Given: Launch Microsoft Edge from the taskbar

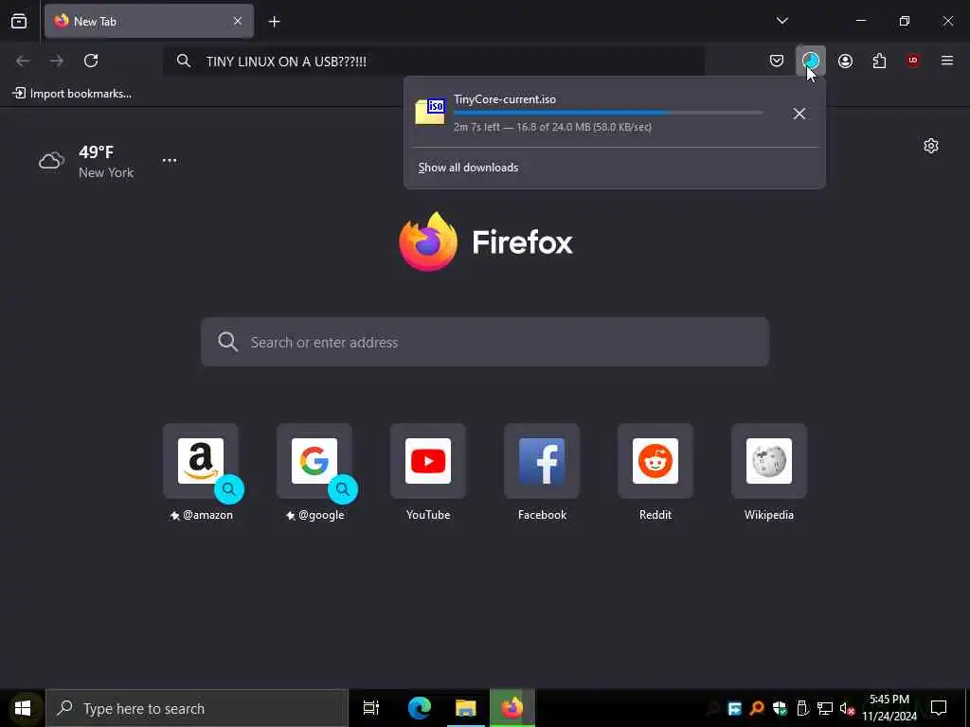Looking at the screenshot, I should [x=420, y=708].
